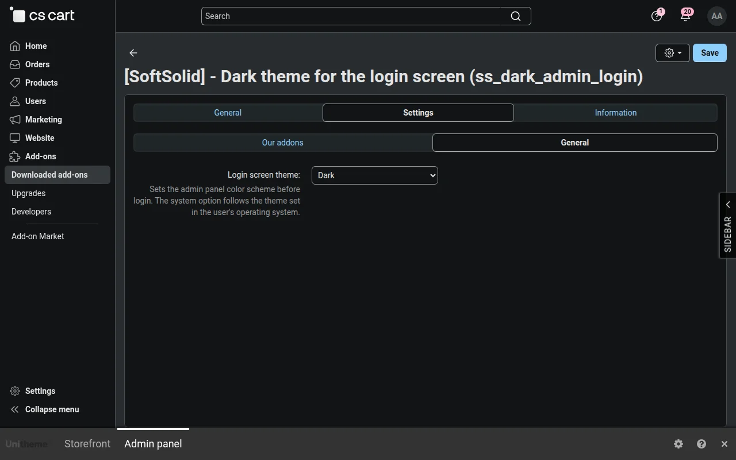Image resolution: width=736 pixels, height=460 pixels.
Task: Select Admin panel in bottom bar
Action: click(153, 444)
